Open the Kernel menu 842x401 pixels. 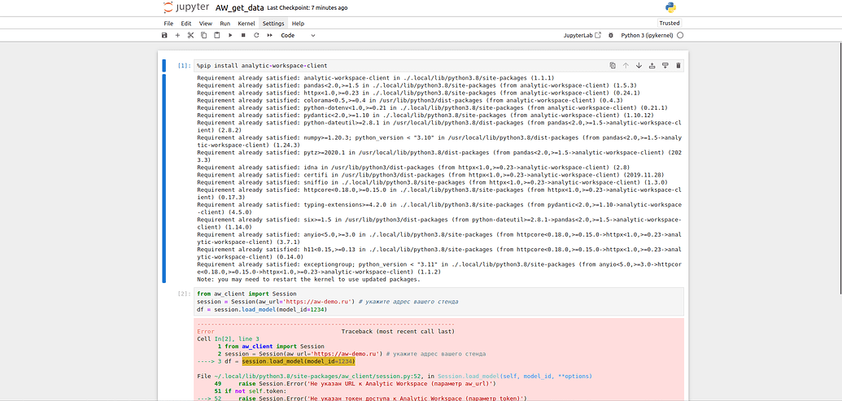coord(246,24)
